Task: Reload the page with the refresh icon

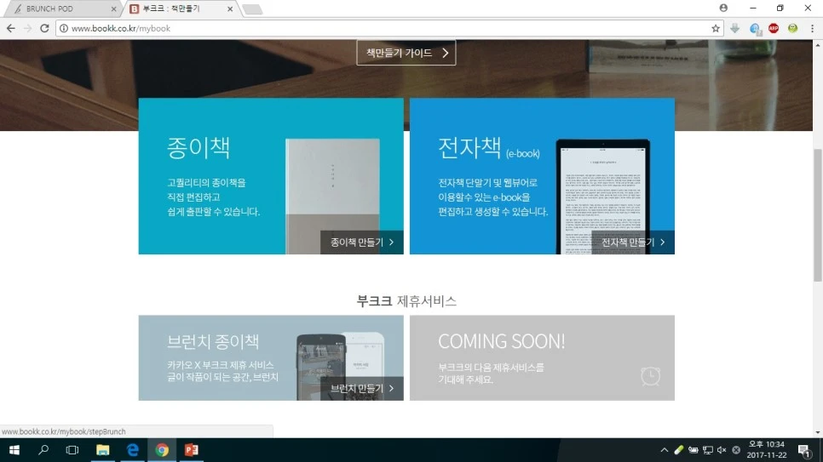Action: pyautogui.click(x=44, y=28)
